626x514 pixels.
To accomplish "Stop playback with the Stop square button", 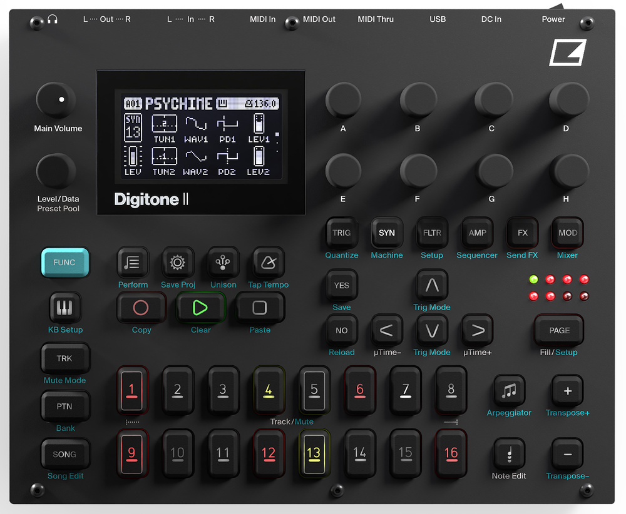I will click(260, 308).
